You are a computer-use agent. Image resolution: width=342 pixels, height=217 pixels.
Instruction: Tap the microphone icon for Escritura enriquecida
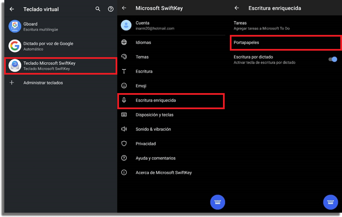(124, 100)
